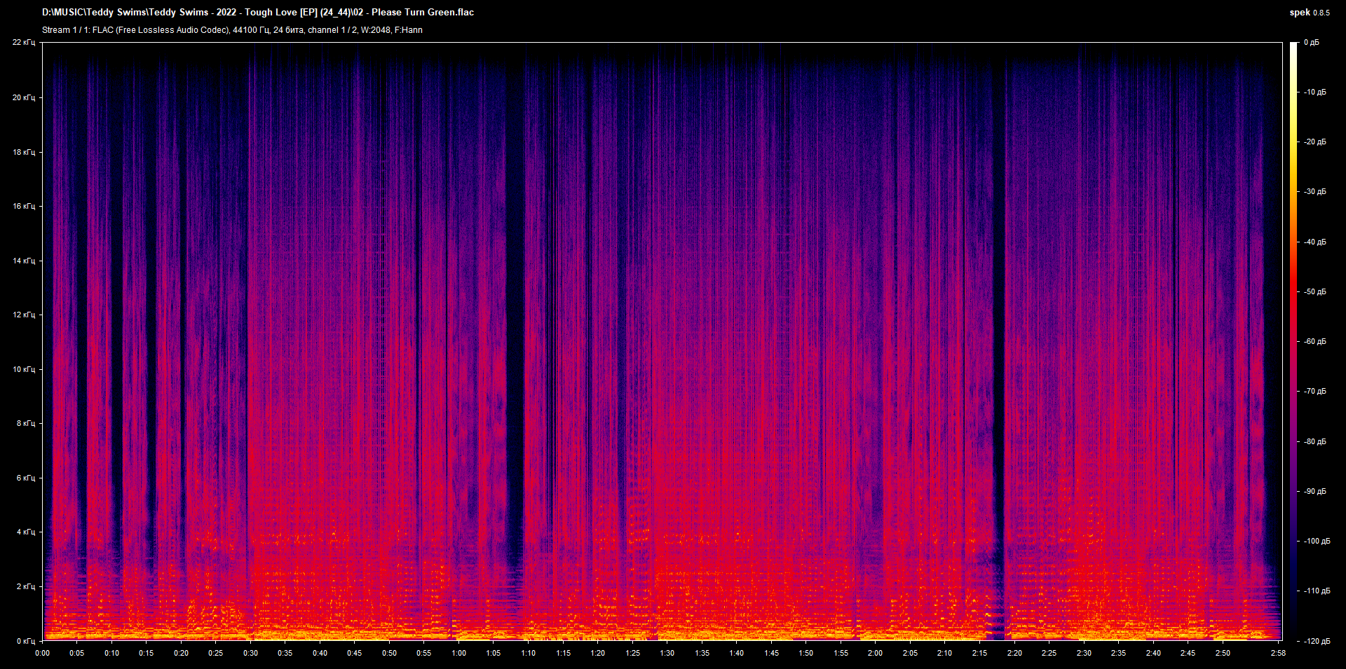Viewport: 1346px width, 669px height.
Task: Click the 8 кГц frequency axis label
Action: [x=26, y=423]
